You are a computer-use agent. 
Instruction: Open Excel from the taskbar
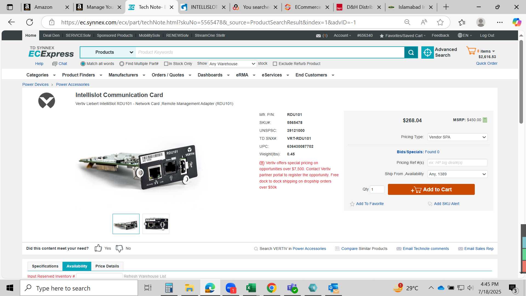[251, 288]
